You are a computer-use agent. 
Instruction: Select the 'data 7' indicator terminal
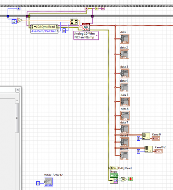point(125,129)
